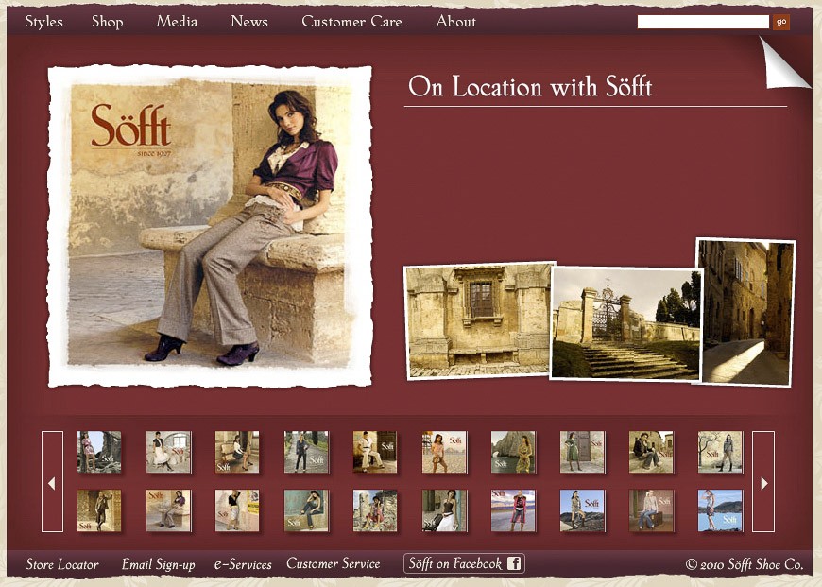The height and width of the screenshot is (587, 822).
Task: Select thumbnail of seated model in cream outfit
Action: pos(375,452)
